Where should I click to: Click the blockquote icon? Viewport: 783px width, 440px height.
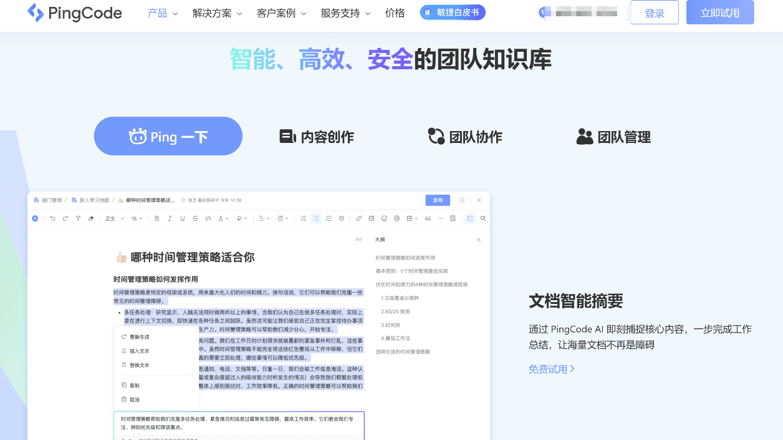(428, 218)
